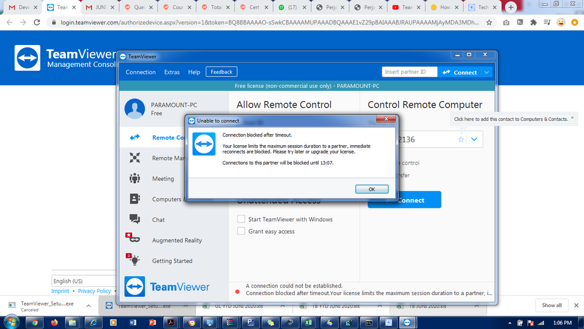Click the taskbar clock showing 1:06 PM
This screenshot has width=584, height=329.
(562, 323)
